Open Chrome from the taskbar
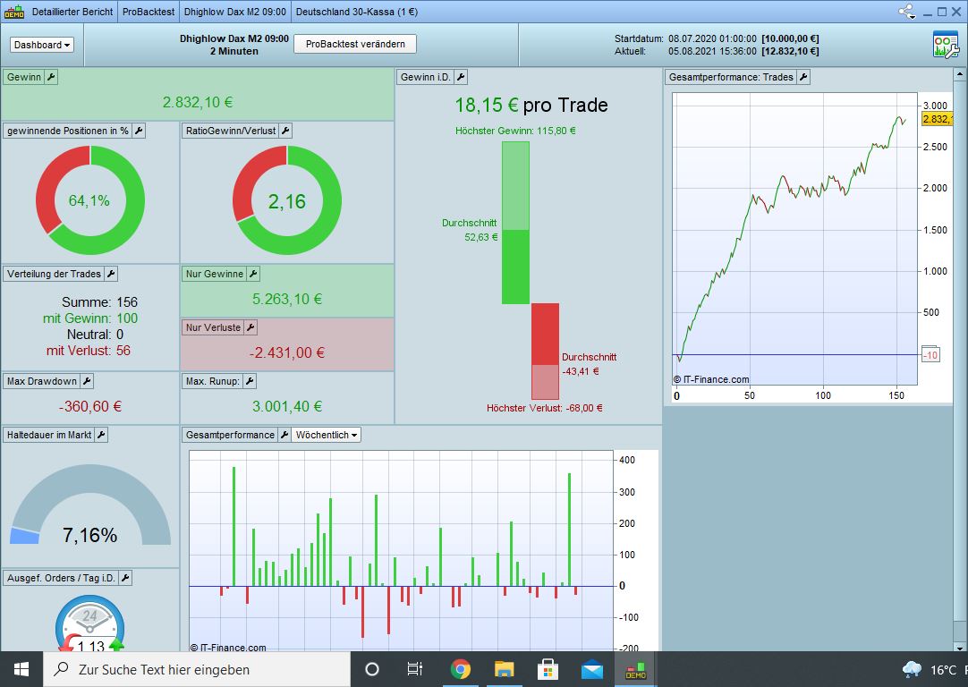Viewport: 968px width, 687px height. click(x=461, y=670)
